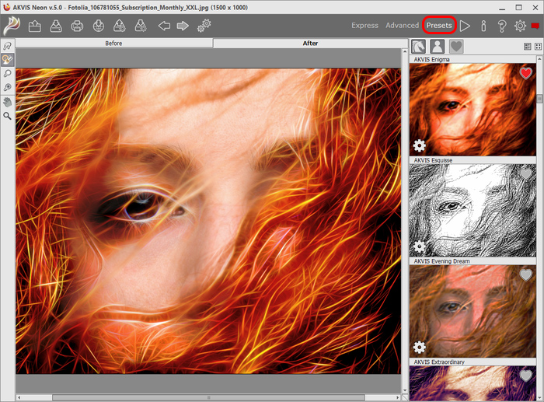
Task: Open the Before tab
Action: (x=113, y=43)
